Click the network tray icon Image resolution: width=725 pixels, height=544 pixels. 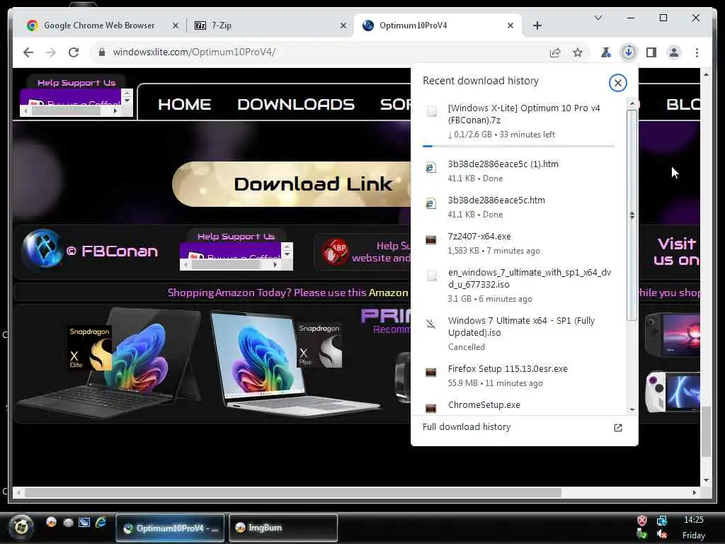[x=662, y=521]
